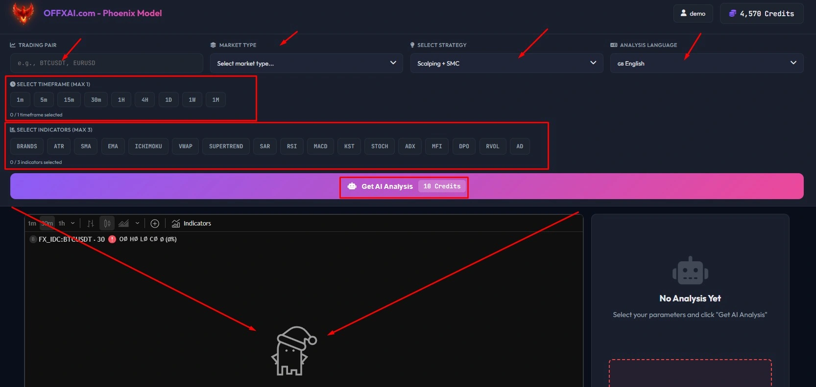Image resolution: width=816 pixels, height=387 pixels.
Task: Click the compare or add symbol plus icon
Action: coord(155,224)
